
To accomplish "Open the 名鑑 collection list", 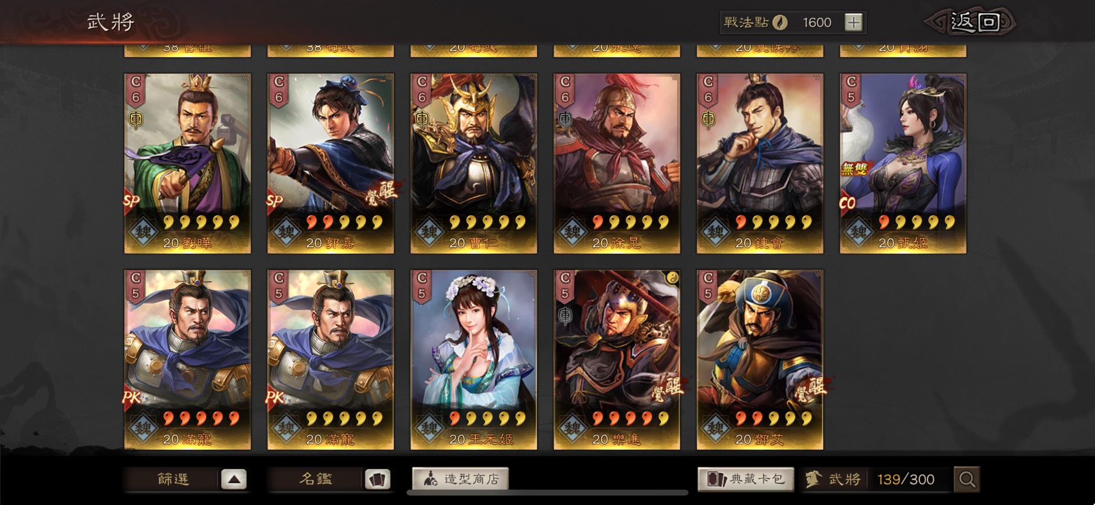I will pos(316,479).
